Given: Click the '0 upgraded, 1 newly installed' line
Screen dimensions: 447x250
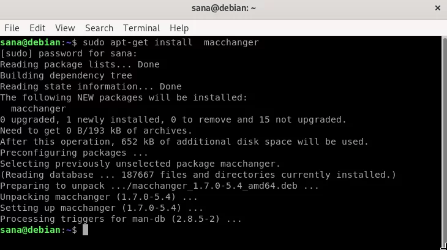Looking at the screenshot, I should pos(173,119).
